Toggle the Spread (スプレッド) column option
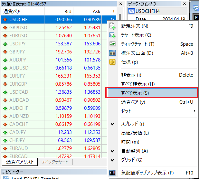This screenshot has width=199, height=179. 152,124
